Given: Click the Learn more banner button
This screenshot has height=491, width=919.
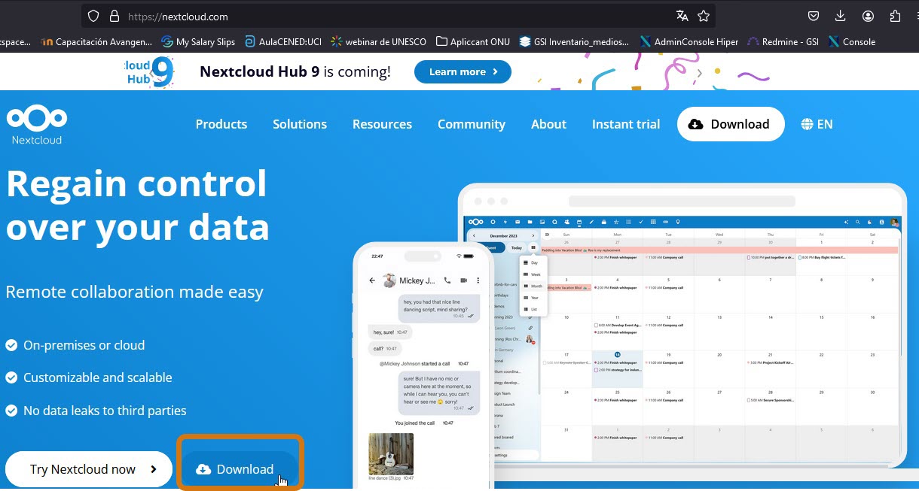Looking at the screenshot, I should (x=463, y=72).
